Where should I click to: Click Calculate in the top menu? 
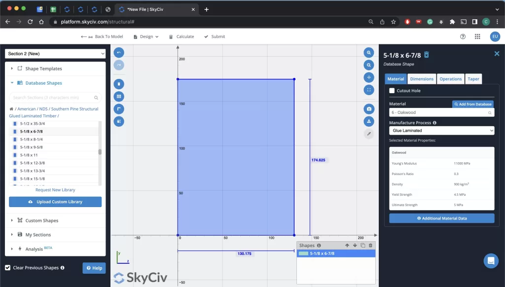click(181, 36)
